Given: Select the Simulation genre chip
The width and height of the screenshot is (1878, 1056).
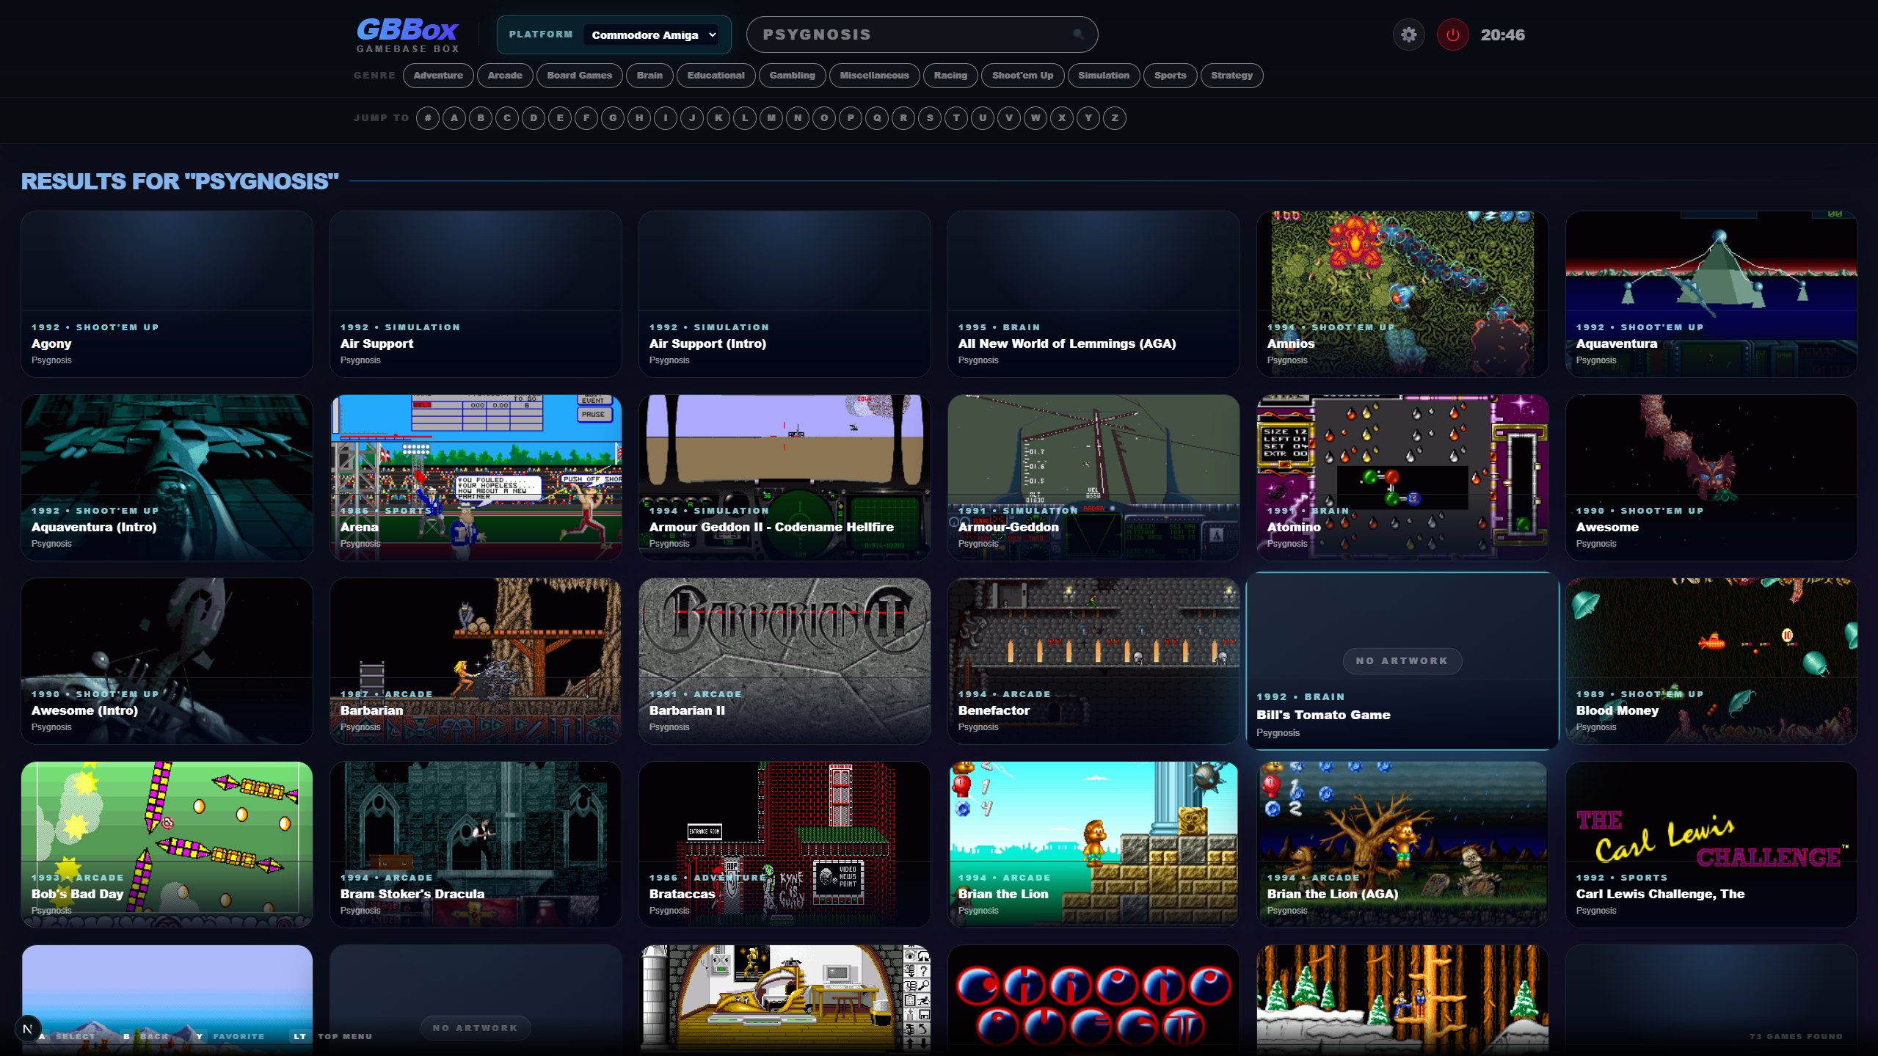Looking at the screenshot, I should click(1104, 76).
